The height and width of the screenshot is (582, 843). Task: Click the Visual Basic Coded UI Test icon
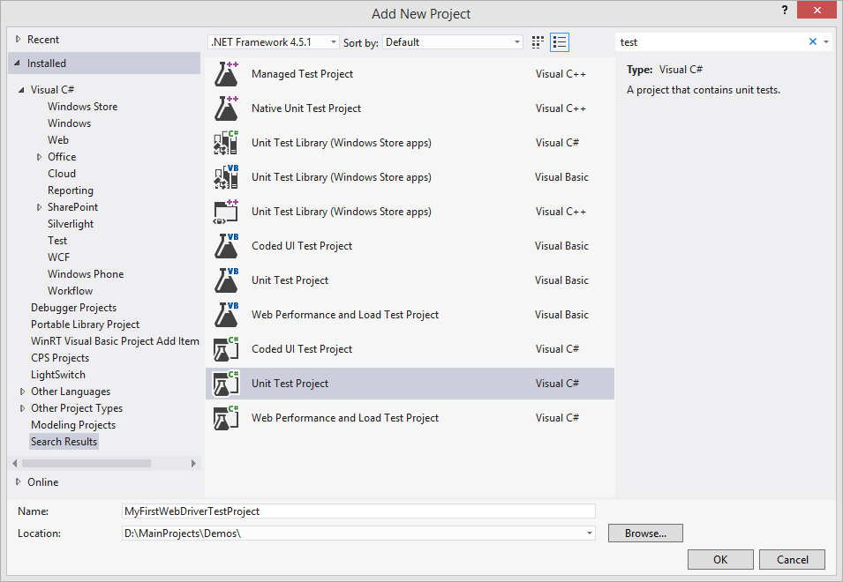[x=226, y=246]
